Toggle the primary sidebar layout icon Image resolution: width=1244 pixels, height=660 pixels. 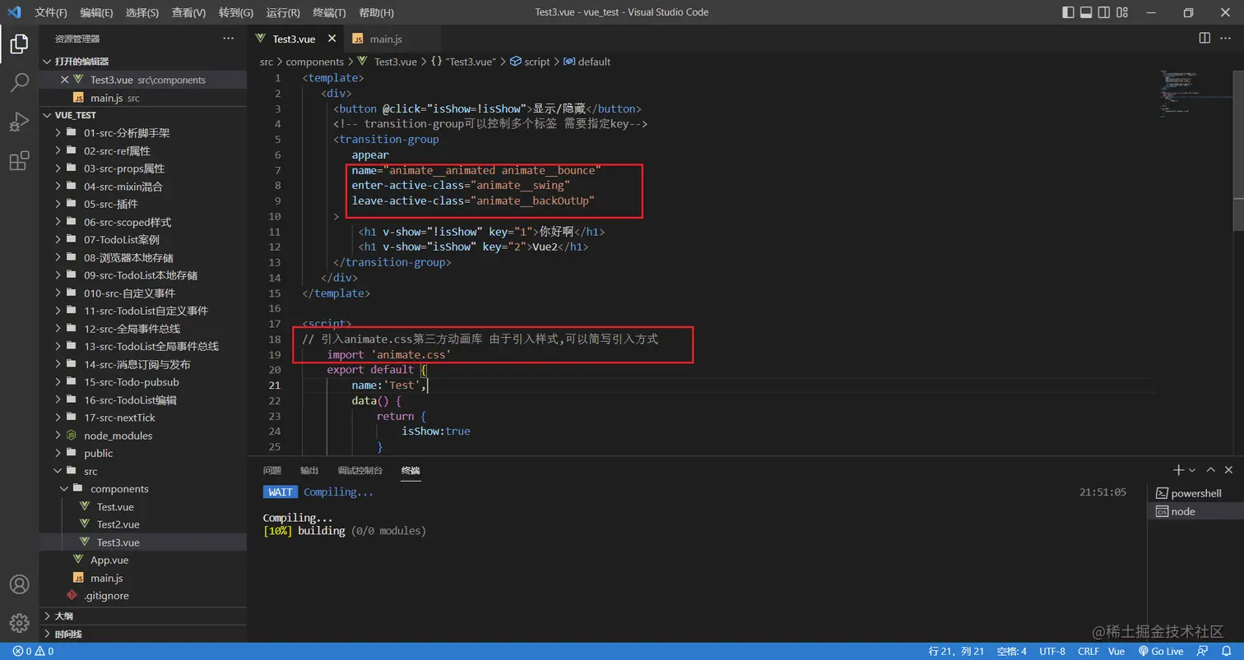(x=1068, y=12)
